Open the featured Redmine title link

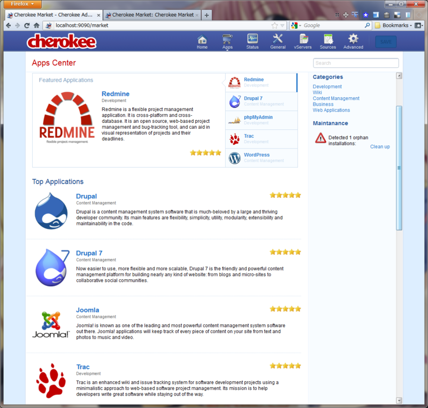pos(116,94)
